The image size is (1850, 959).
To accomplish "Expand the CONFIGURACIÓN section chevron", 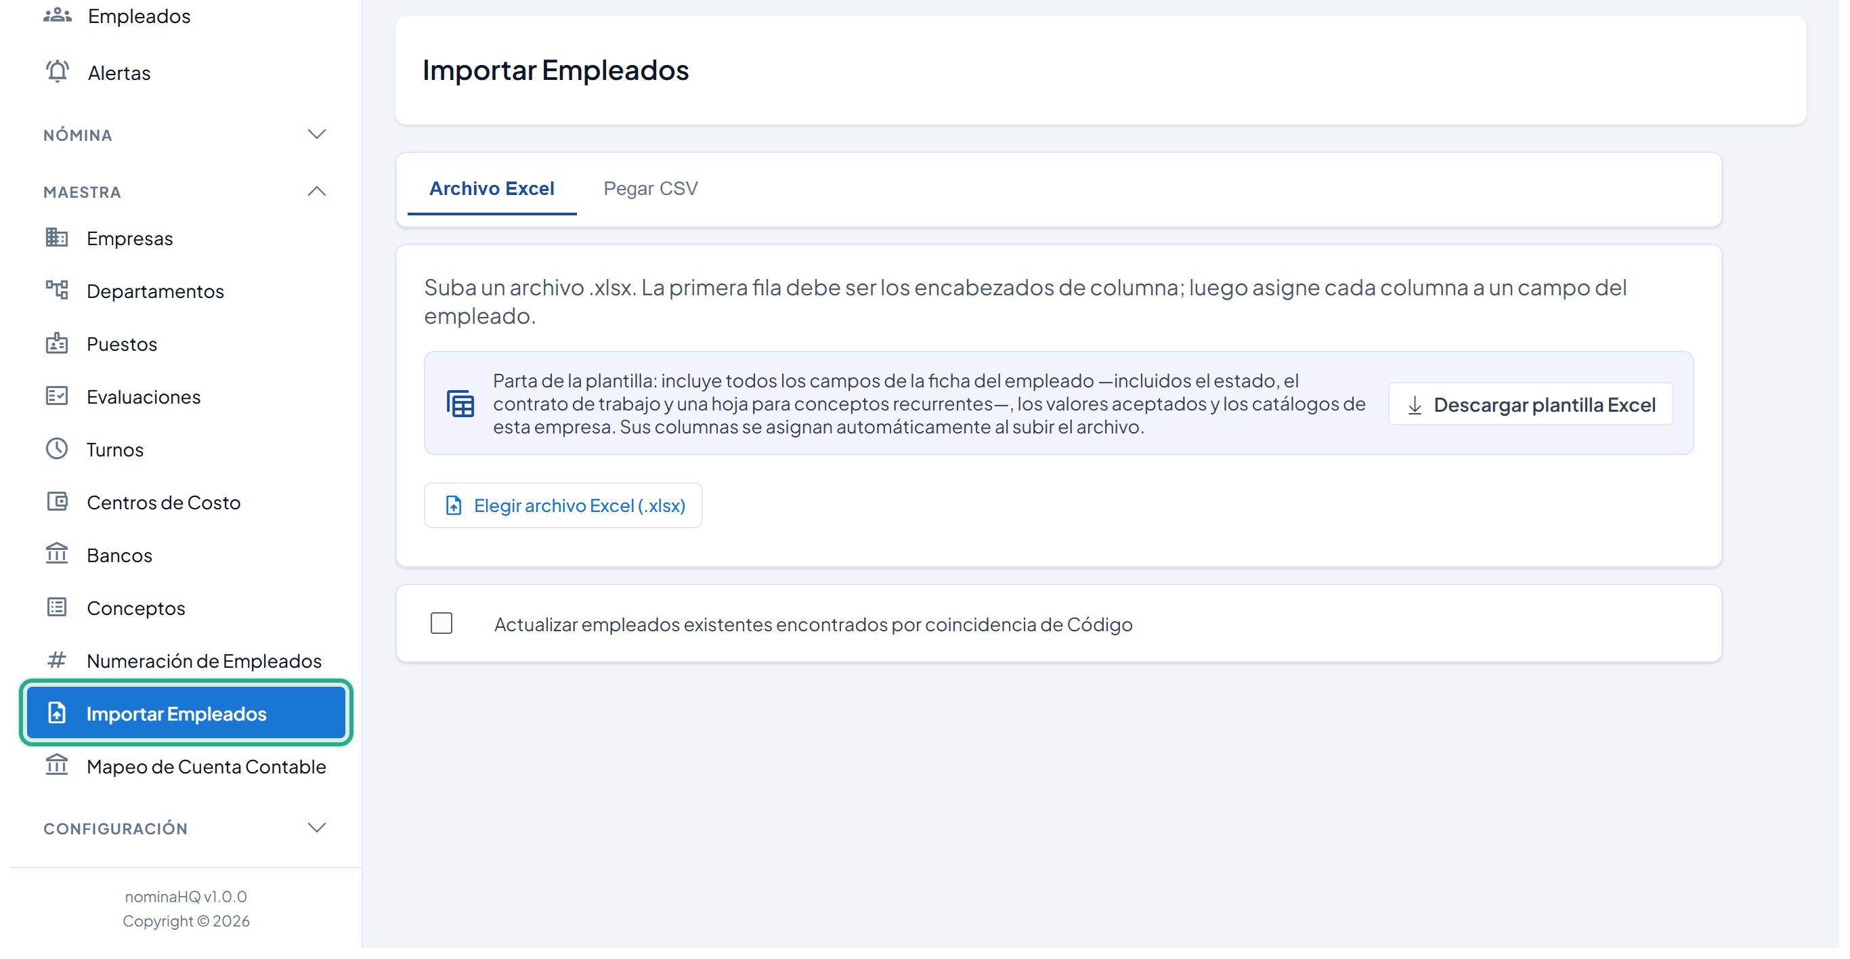I will (318, 832).
